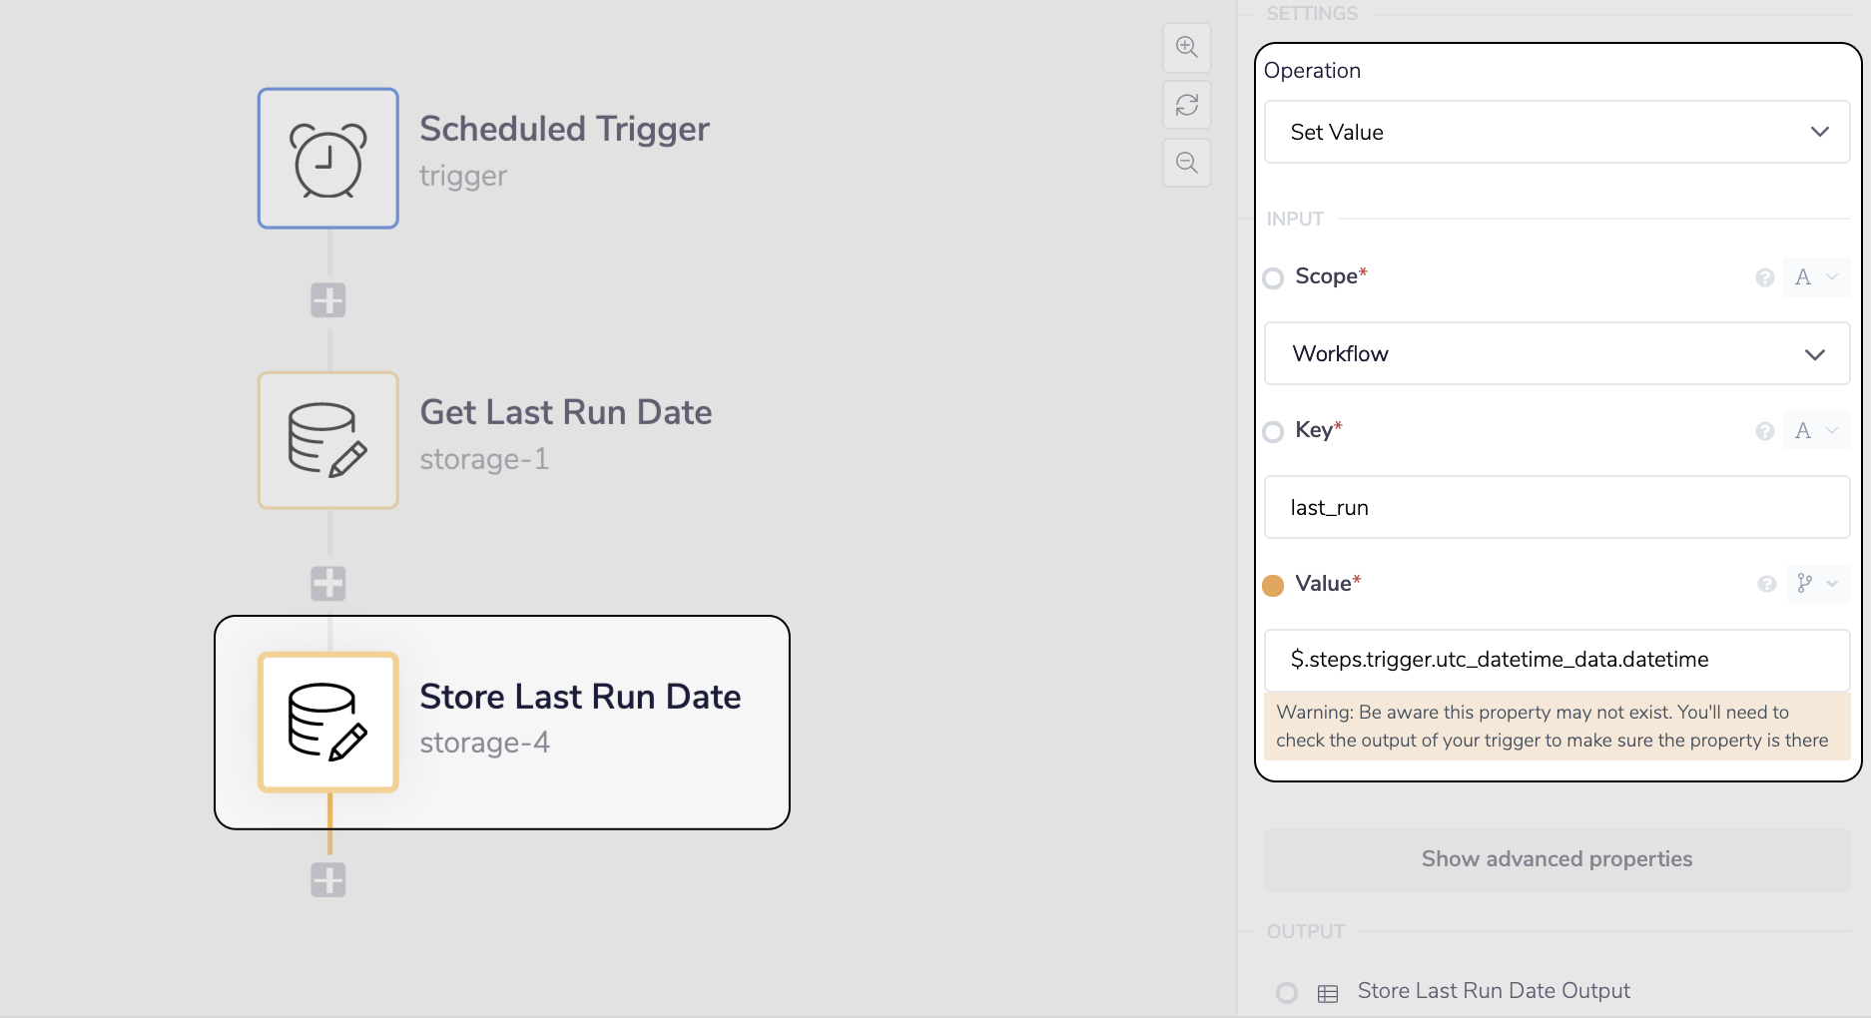Click the filled circle toggle beside Value
Screen dimensions: 1871x1018
pyautogui.click(x=1273, y=585)
